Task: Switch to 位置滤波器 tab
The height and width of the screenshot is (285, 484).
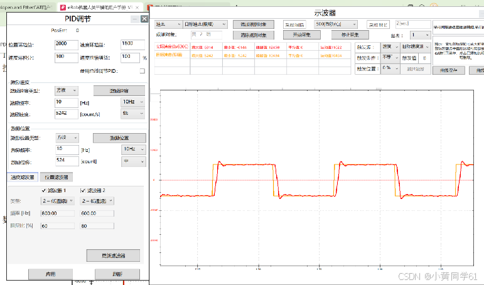Action: tap(56, 177)
